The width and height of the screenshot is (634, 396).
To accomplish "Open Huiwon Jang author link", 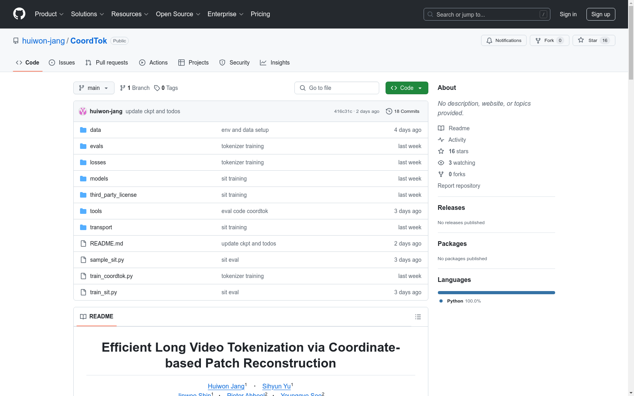I will [226, 386].
